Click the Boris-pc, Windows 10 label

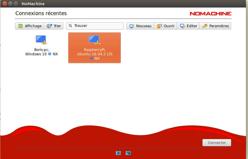[42, 52]
